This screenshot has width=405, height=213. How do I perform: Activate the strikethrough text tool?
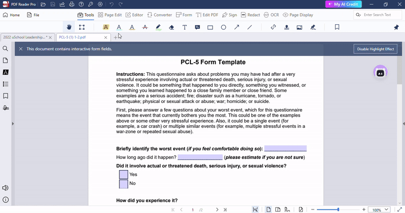point(145,27)
